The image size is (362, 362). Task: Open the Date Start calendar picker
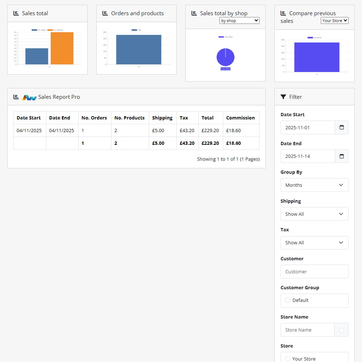pos(341,127)
